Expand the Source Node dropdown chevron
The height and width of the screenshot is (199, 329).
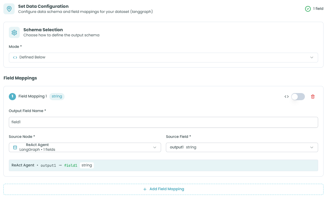155,147
